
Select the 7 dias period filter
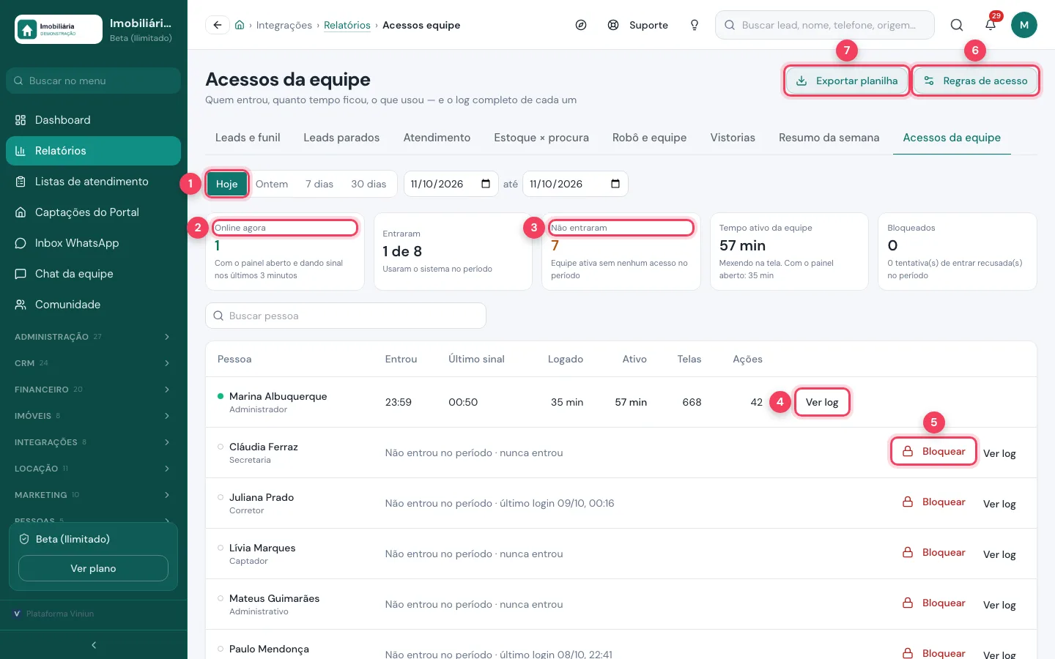[x=319, y=184]
